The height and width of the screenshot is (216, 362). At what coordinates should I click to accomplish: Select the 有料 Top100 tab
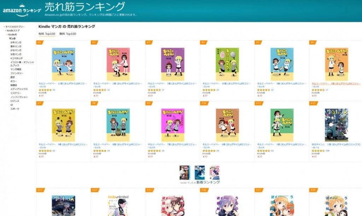pos(47,34)
